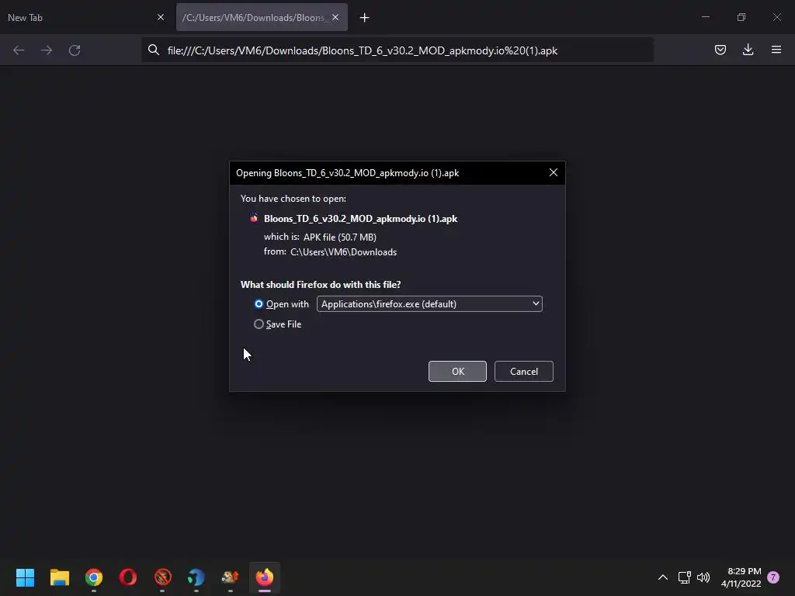Screen dimensions: 795x596
Task: Click the bold file name Bloons_TD_6 apk
Action: (360, 218)
